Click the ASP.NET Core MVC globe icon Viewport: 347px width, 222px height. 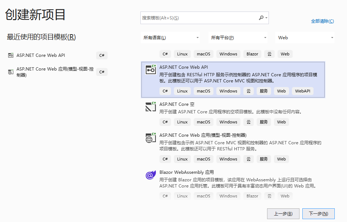coord(150,137)
